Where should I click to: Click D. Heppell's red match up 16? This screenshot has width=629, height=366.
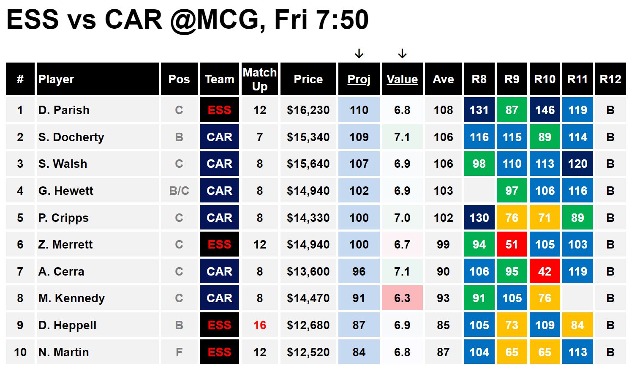click(260, 325)
